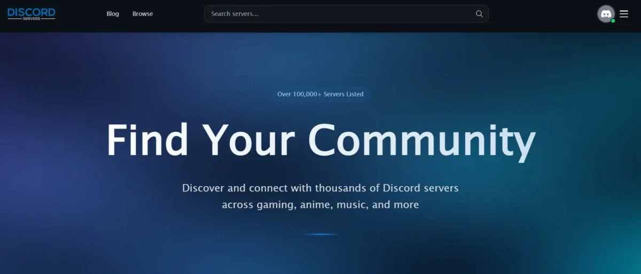Click the green online status dot

point(613,21)
